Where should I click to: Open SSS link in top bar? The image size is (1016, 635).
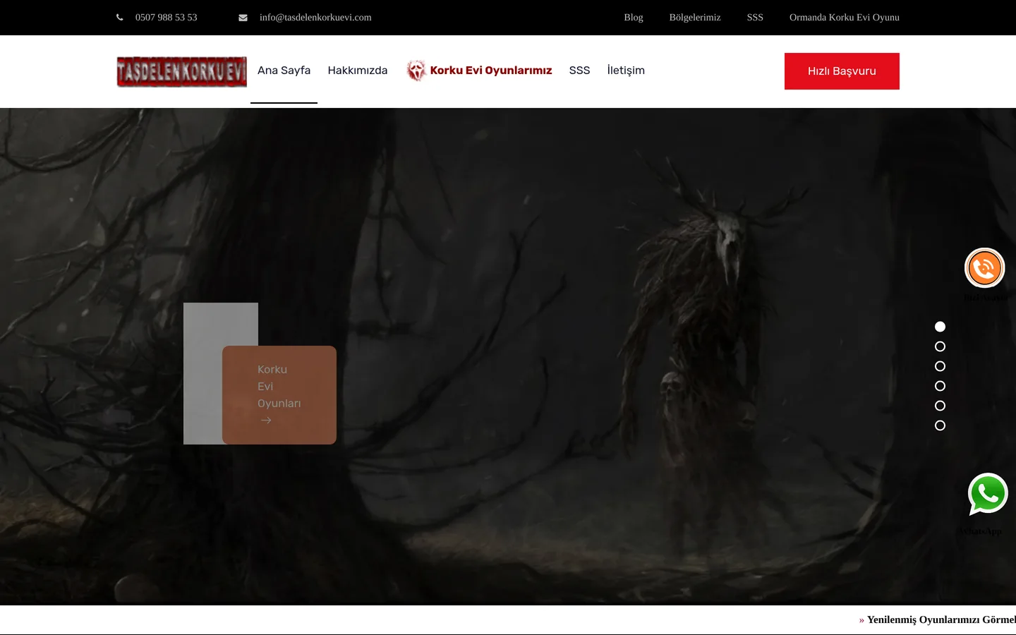point(755,18)
